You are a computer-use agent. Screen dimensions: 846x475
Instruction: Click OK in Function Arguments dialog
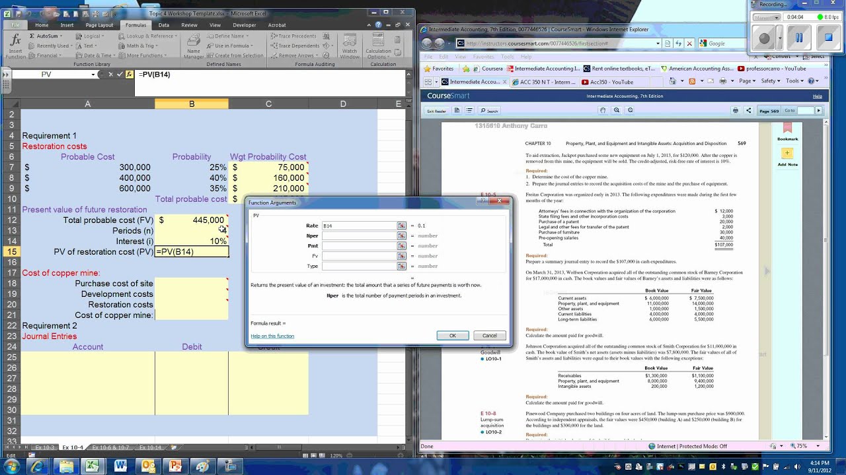click(x=453, y=336)
